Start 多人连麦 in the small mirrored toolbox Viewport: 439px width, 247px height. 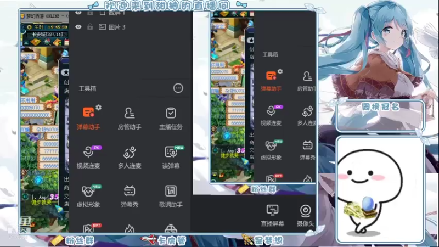pyautogui.click(x=307, y=115)
